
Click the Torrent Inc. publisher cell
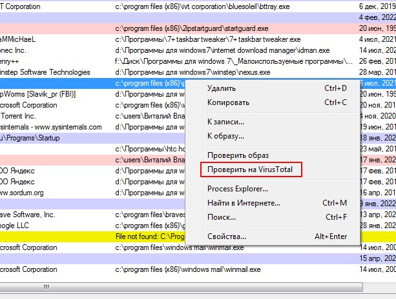[18, 116]
